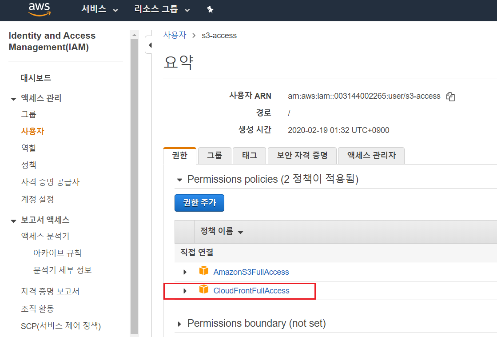Open 아카이브 규칙 in the sidebar
The height and width of the screenshot is (337, 497).
point(57,253)
